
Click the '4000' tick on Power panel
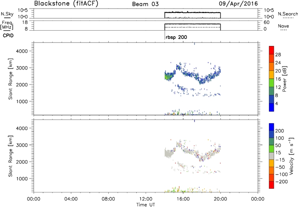tap(22, 51)
